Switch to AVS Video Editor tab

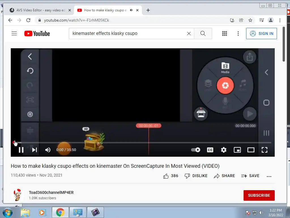(38, 10)
